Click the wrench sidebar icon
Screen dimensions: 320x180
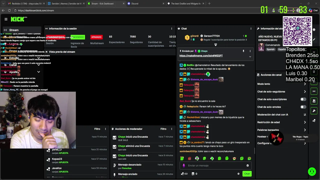(314, 111)
